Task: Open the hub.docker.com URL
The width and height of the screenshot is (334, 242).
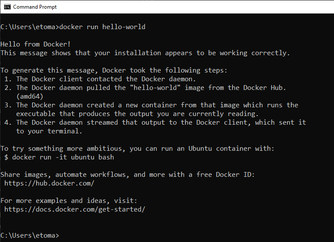Action: coord(49,183)
